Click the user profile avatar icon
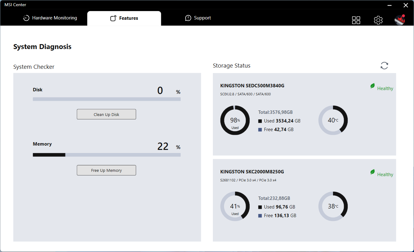 click(x=400, y=20)
